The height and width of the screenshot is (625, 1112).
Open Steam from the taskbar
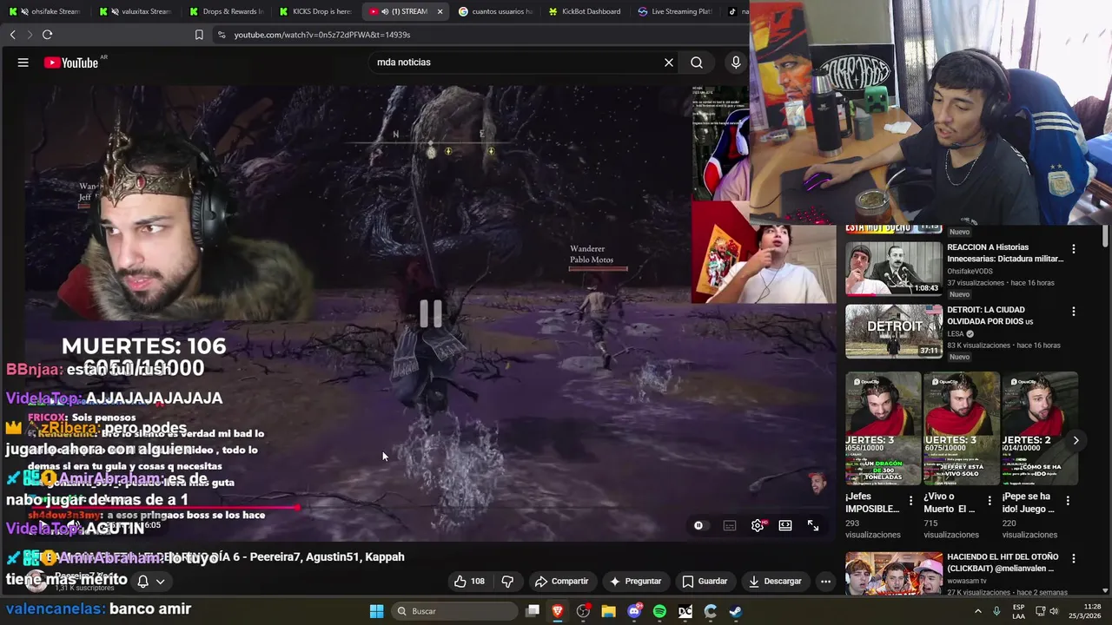point(736,611)
